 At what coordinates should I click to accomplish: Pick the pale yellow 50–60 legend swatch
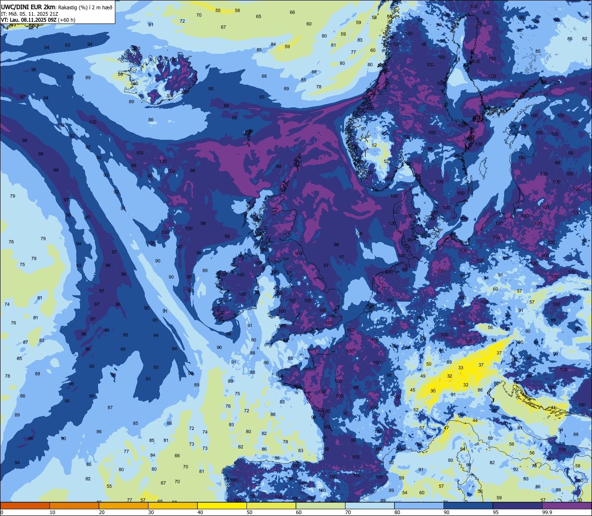(271, 505)
